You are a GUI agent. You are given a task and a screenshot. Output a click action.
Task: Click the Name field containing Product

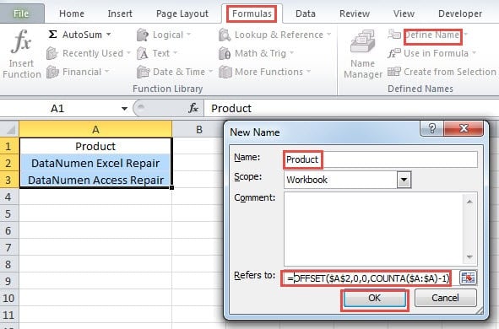pyautogui.click(x=381, y=159)
